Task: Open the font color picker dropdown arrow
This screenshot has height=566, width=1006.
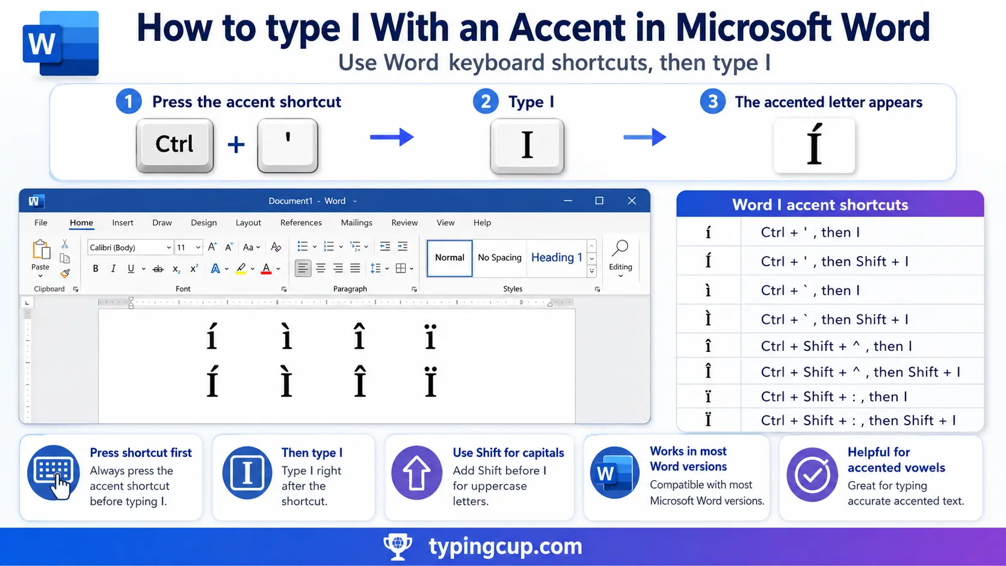Action: pos(279,269)
